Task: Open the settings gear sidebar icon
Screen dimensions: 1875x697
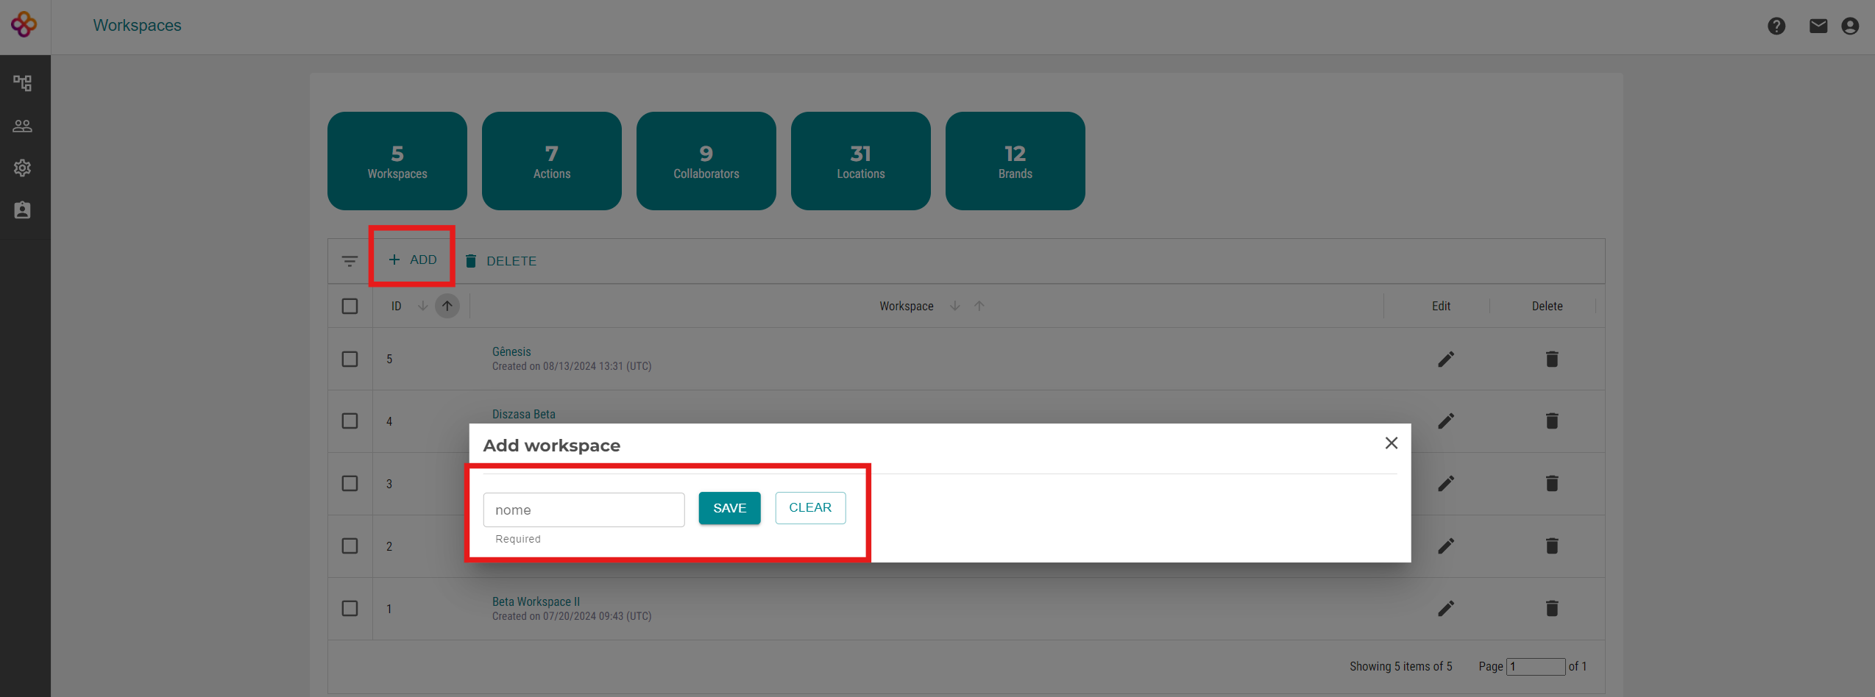Action: tap(23, 168)
